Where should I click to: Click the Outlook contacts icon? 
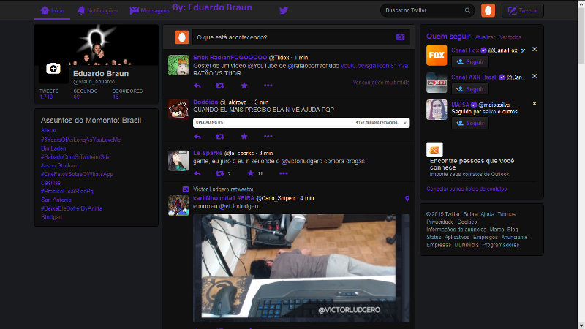click(x=434, y=150)
